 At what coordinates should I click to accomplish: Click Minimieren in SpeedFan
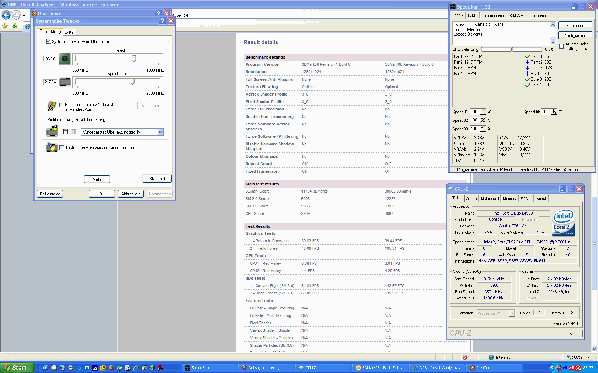(575, 26)
